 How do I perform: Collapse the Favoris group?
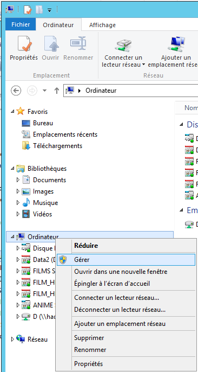point(12,111)
